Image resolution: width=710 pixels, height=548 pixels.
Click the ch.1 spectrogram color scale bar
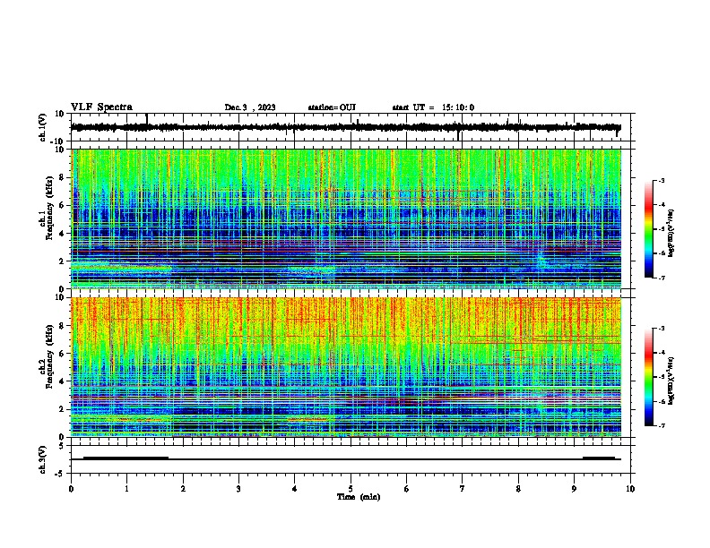649,229
